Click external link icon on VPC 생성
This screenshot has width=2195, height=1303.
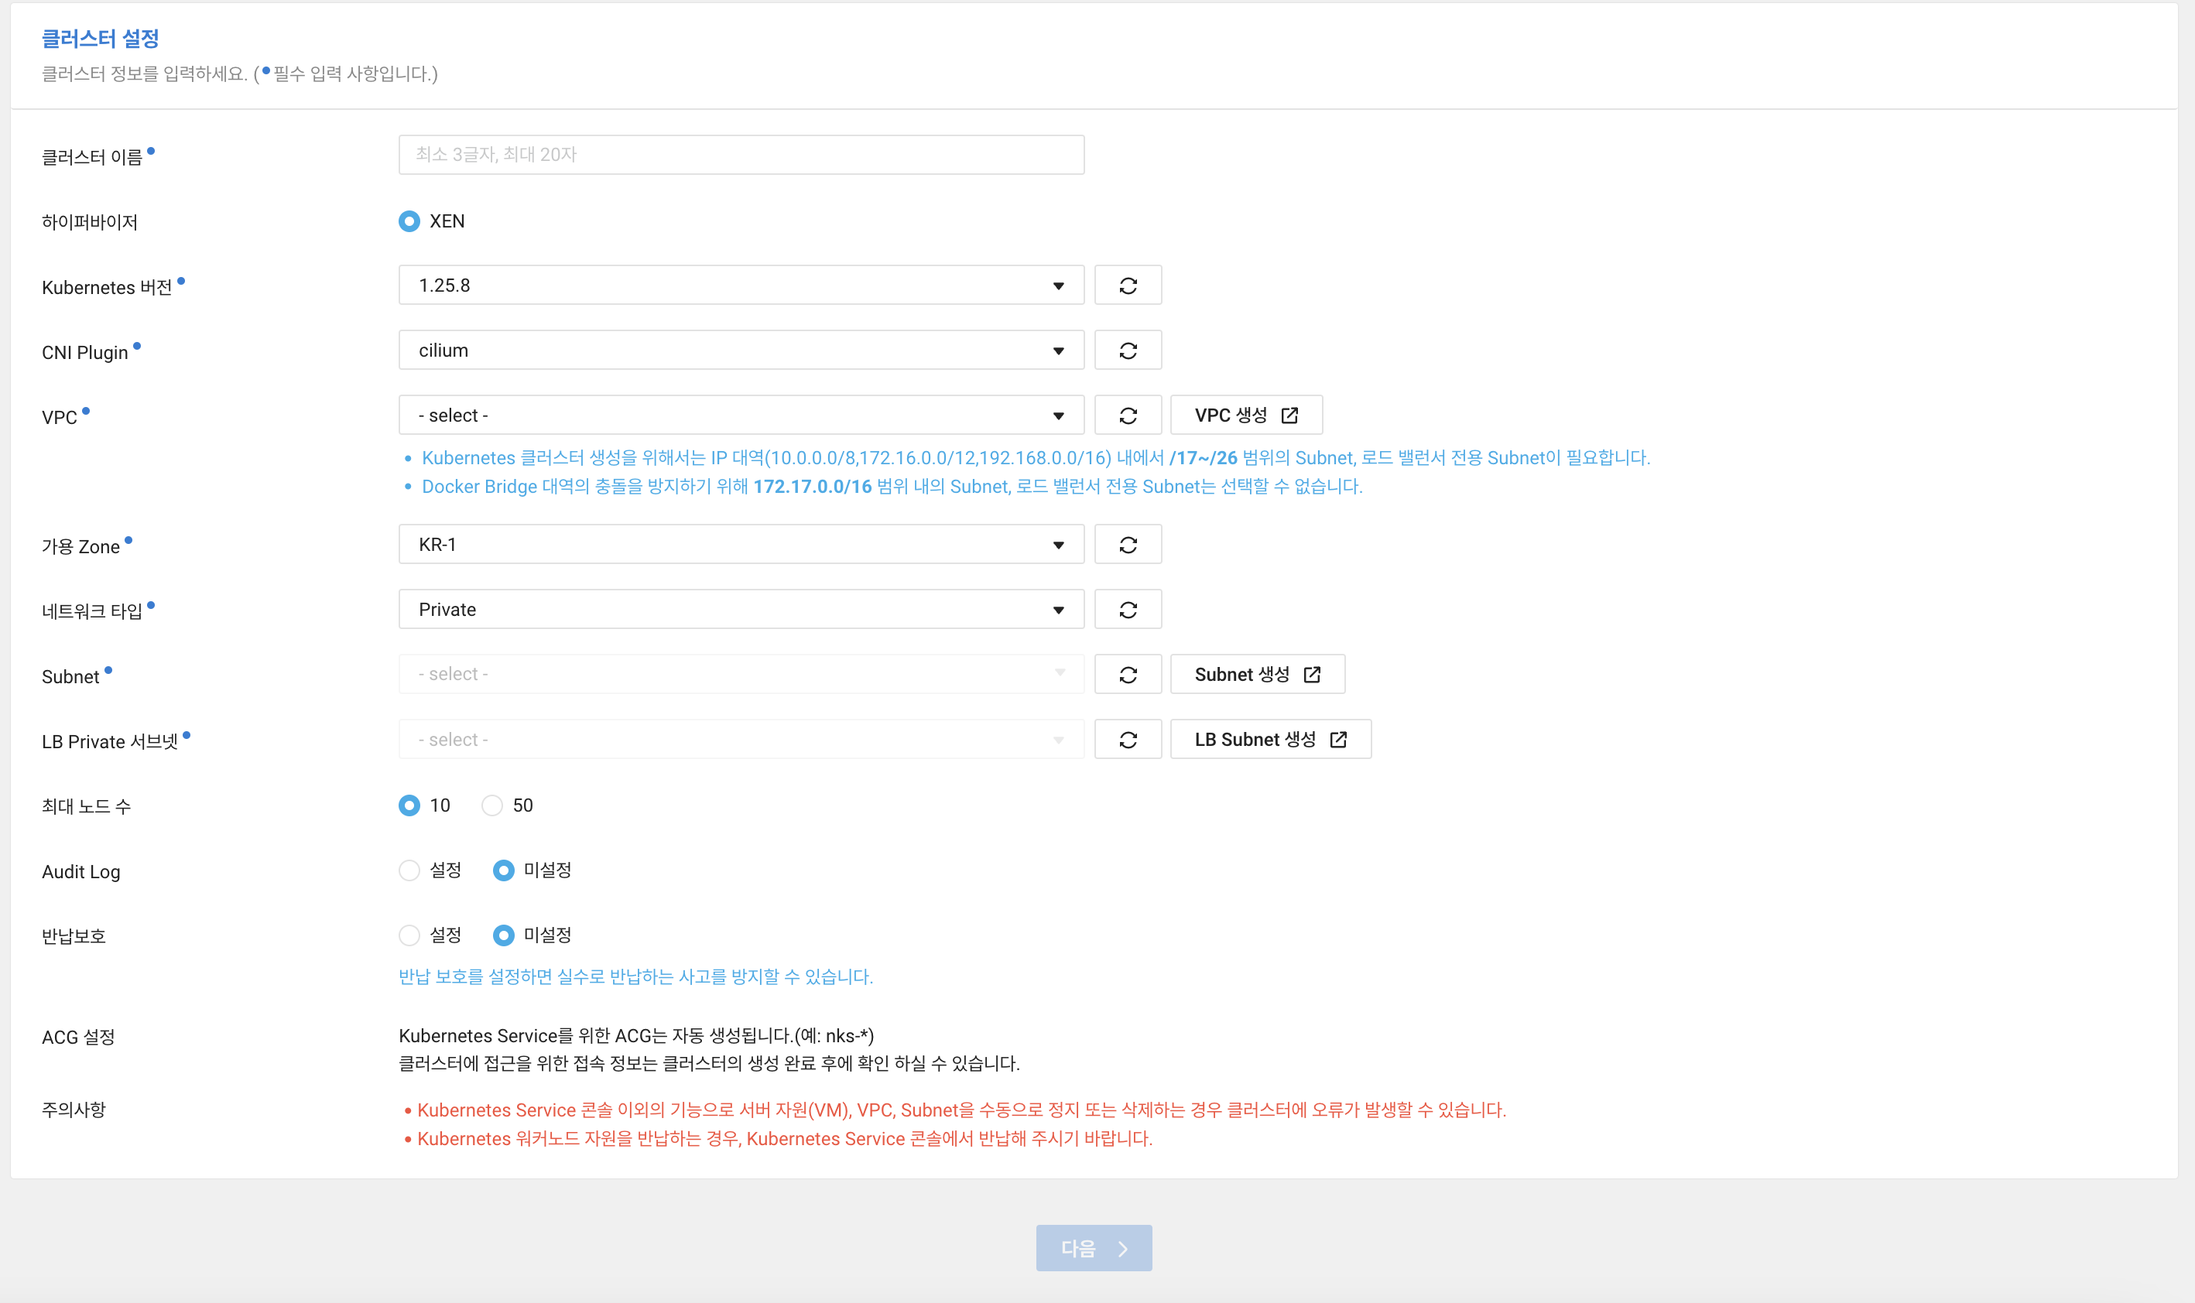(x=1289, y=416)
